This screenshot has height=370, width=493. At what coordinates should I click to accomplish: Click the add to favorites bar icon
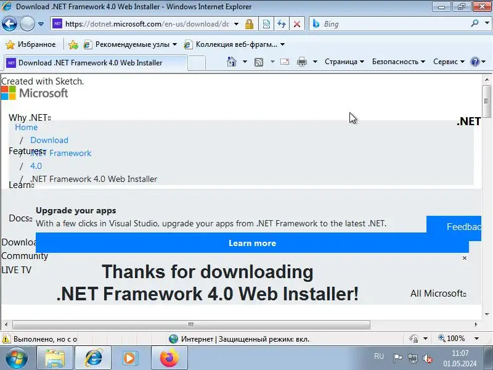pos(73,44)
